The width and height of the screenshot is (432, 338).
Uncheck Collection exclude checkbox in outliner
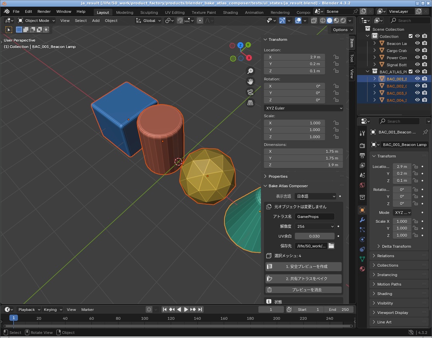[x=410, y=36]
